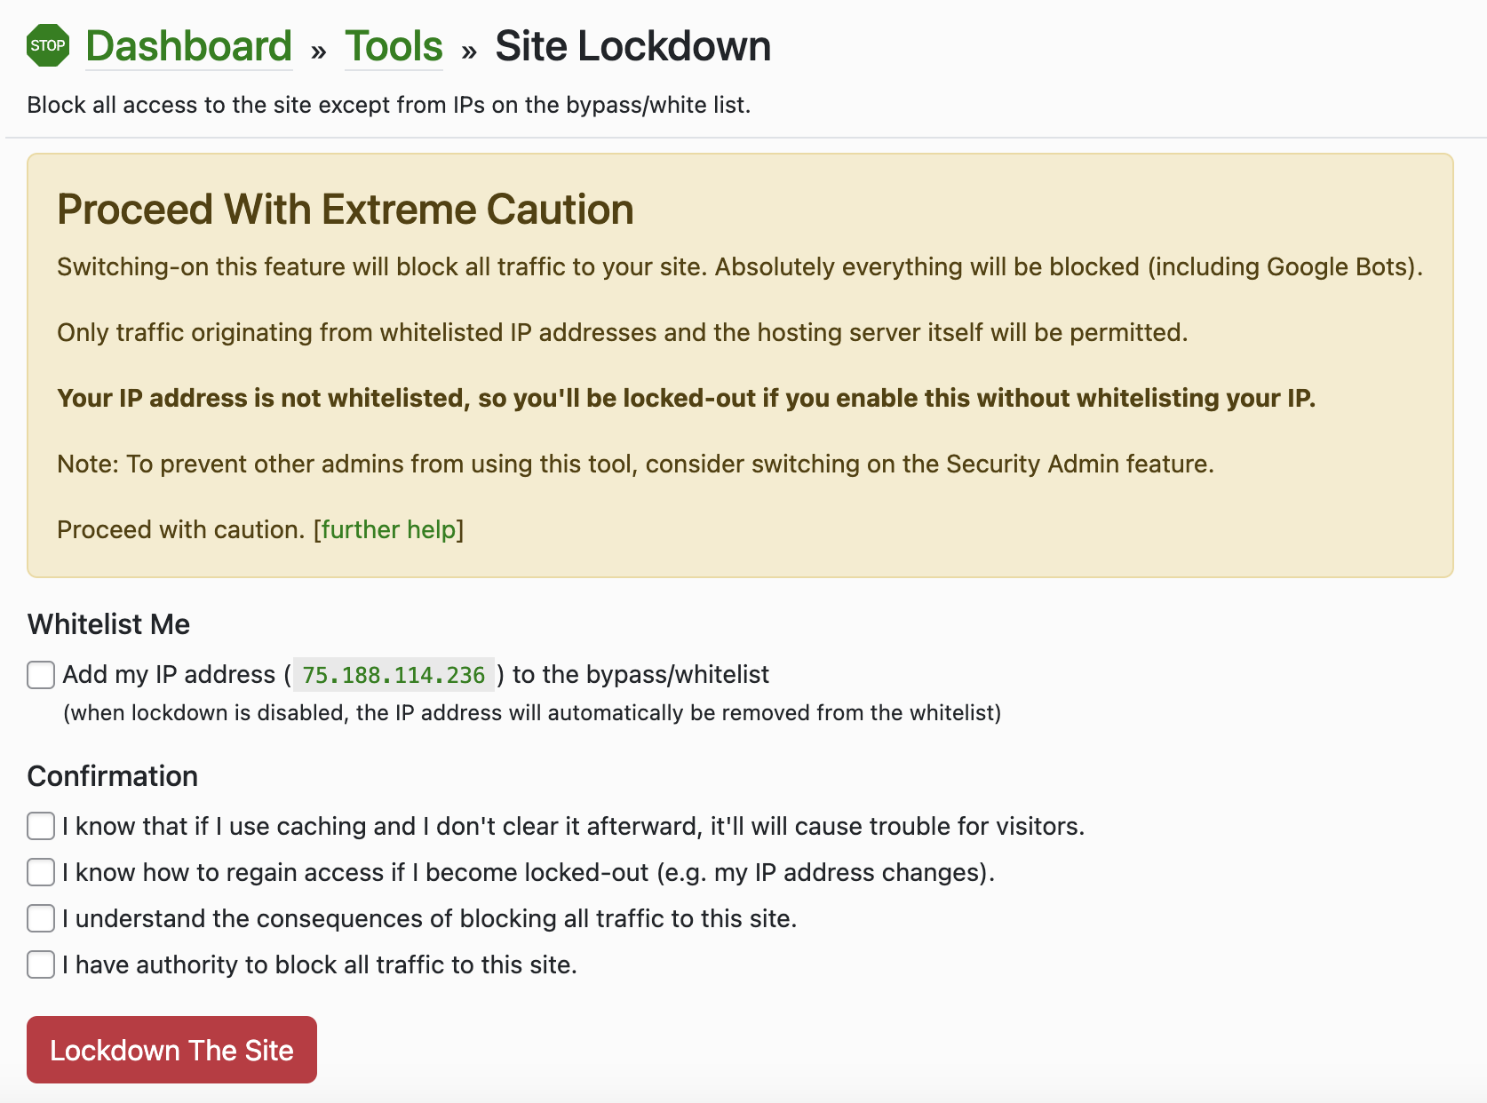
Task: Click the Confirmation section heading
Action: coord(112,775)
